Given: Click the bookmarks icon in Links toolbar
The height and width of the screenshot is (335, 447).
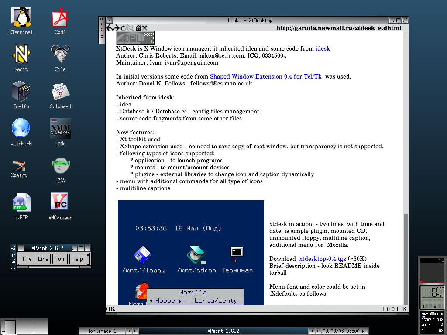Looking at the screenshot, I should click(131, 28).
